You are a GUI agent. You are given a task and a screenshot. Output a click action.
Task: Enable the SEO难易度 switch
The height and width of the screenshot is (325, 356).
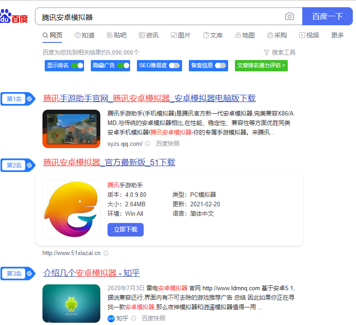click(174, 65)
